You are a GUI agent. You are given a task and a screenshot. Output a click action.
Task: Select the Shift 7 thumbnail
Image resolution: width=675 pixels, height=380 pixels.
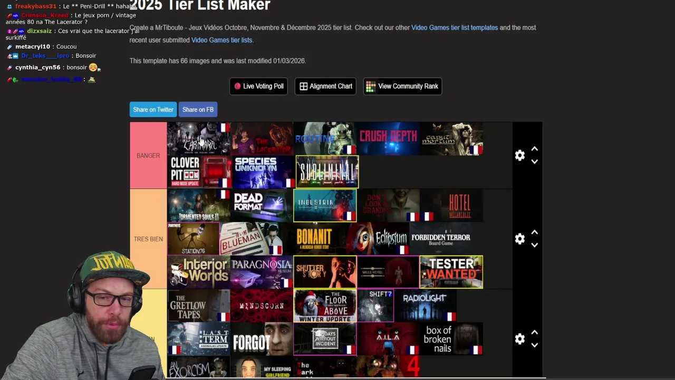click(x=375, y=306)
